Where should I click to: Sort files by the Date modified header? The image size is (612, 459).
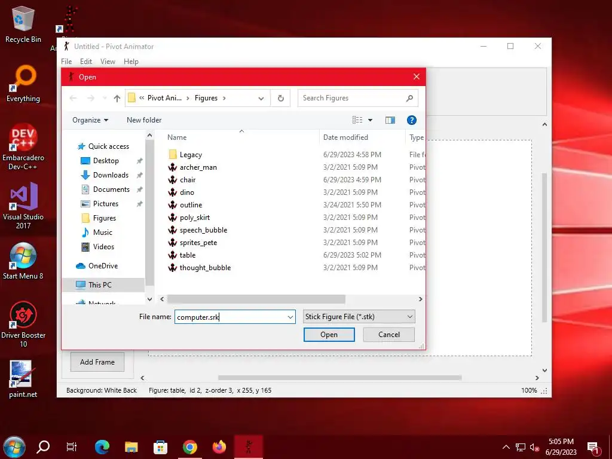[345, 137]
